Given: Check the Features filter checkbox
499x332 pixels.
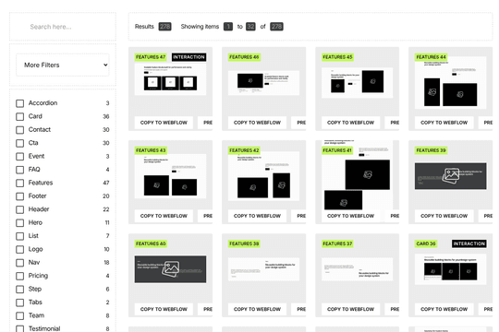Looking at the screenshot, I should click(x=19, y=183).
